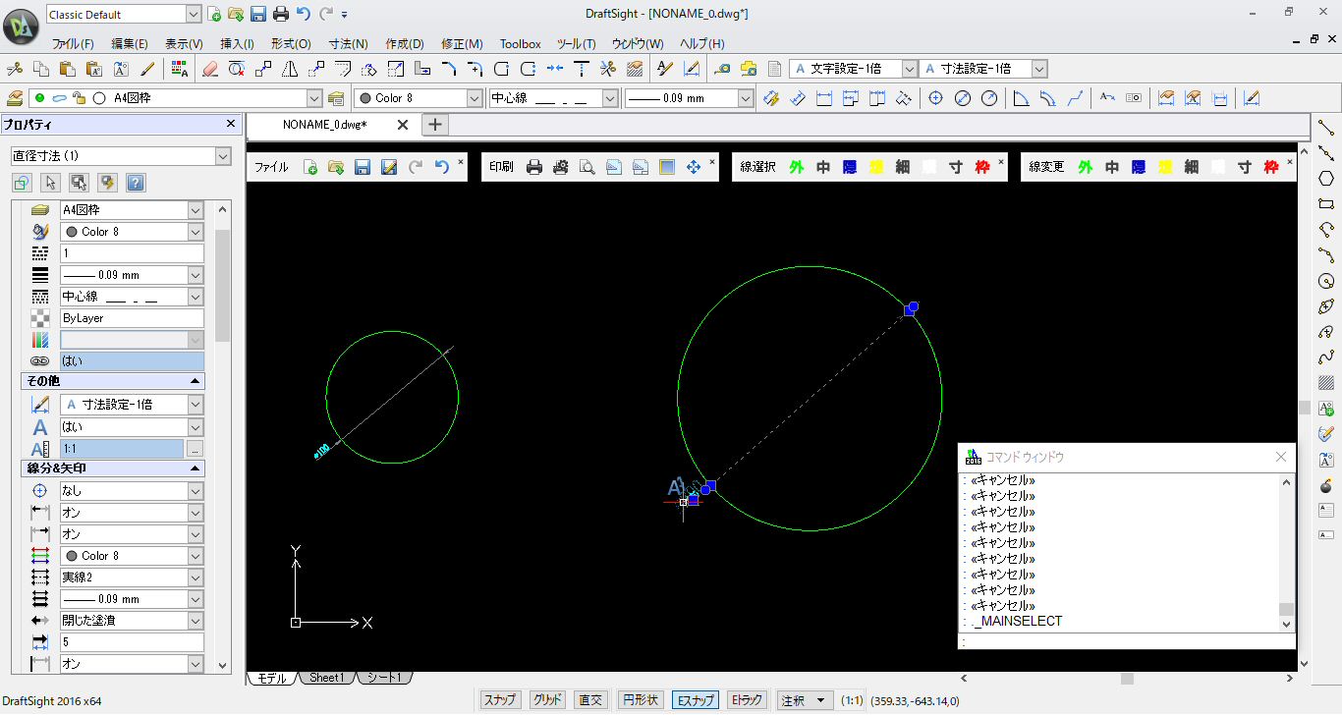
Task: Open the Color 8 toolbar color dropdown
Action: (x=475, y=98)
